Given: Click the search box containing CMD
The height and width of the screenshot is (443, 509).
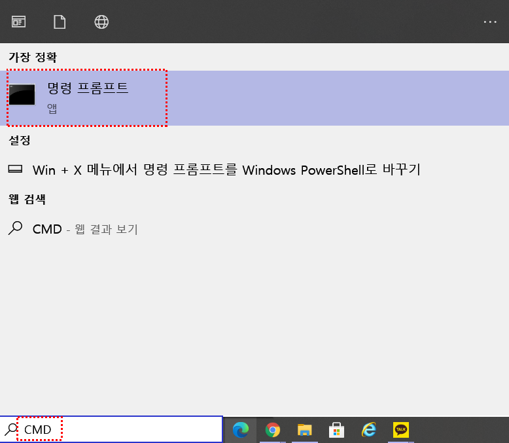Looking at the screenshot, I should click(x=111, y=429).
